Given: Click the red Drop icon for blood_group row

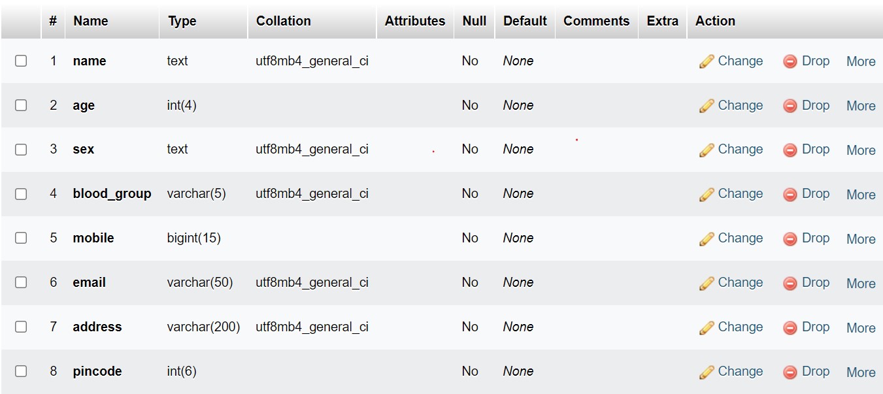Looking at the screenshot, I should (x=790, y=195).
